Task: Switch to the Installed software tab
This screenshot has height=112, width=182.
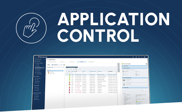Action: click(x=52, y=62)
